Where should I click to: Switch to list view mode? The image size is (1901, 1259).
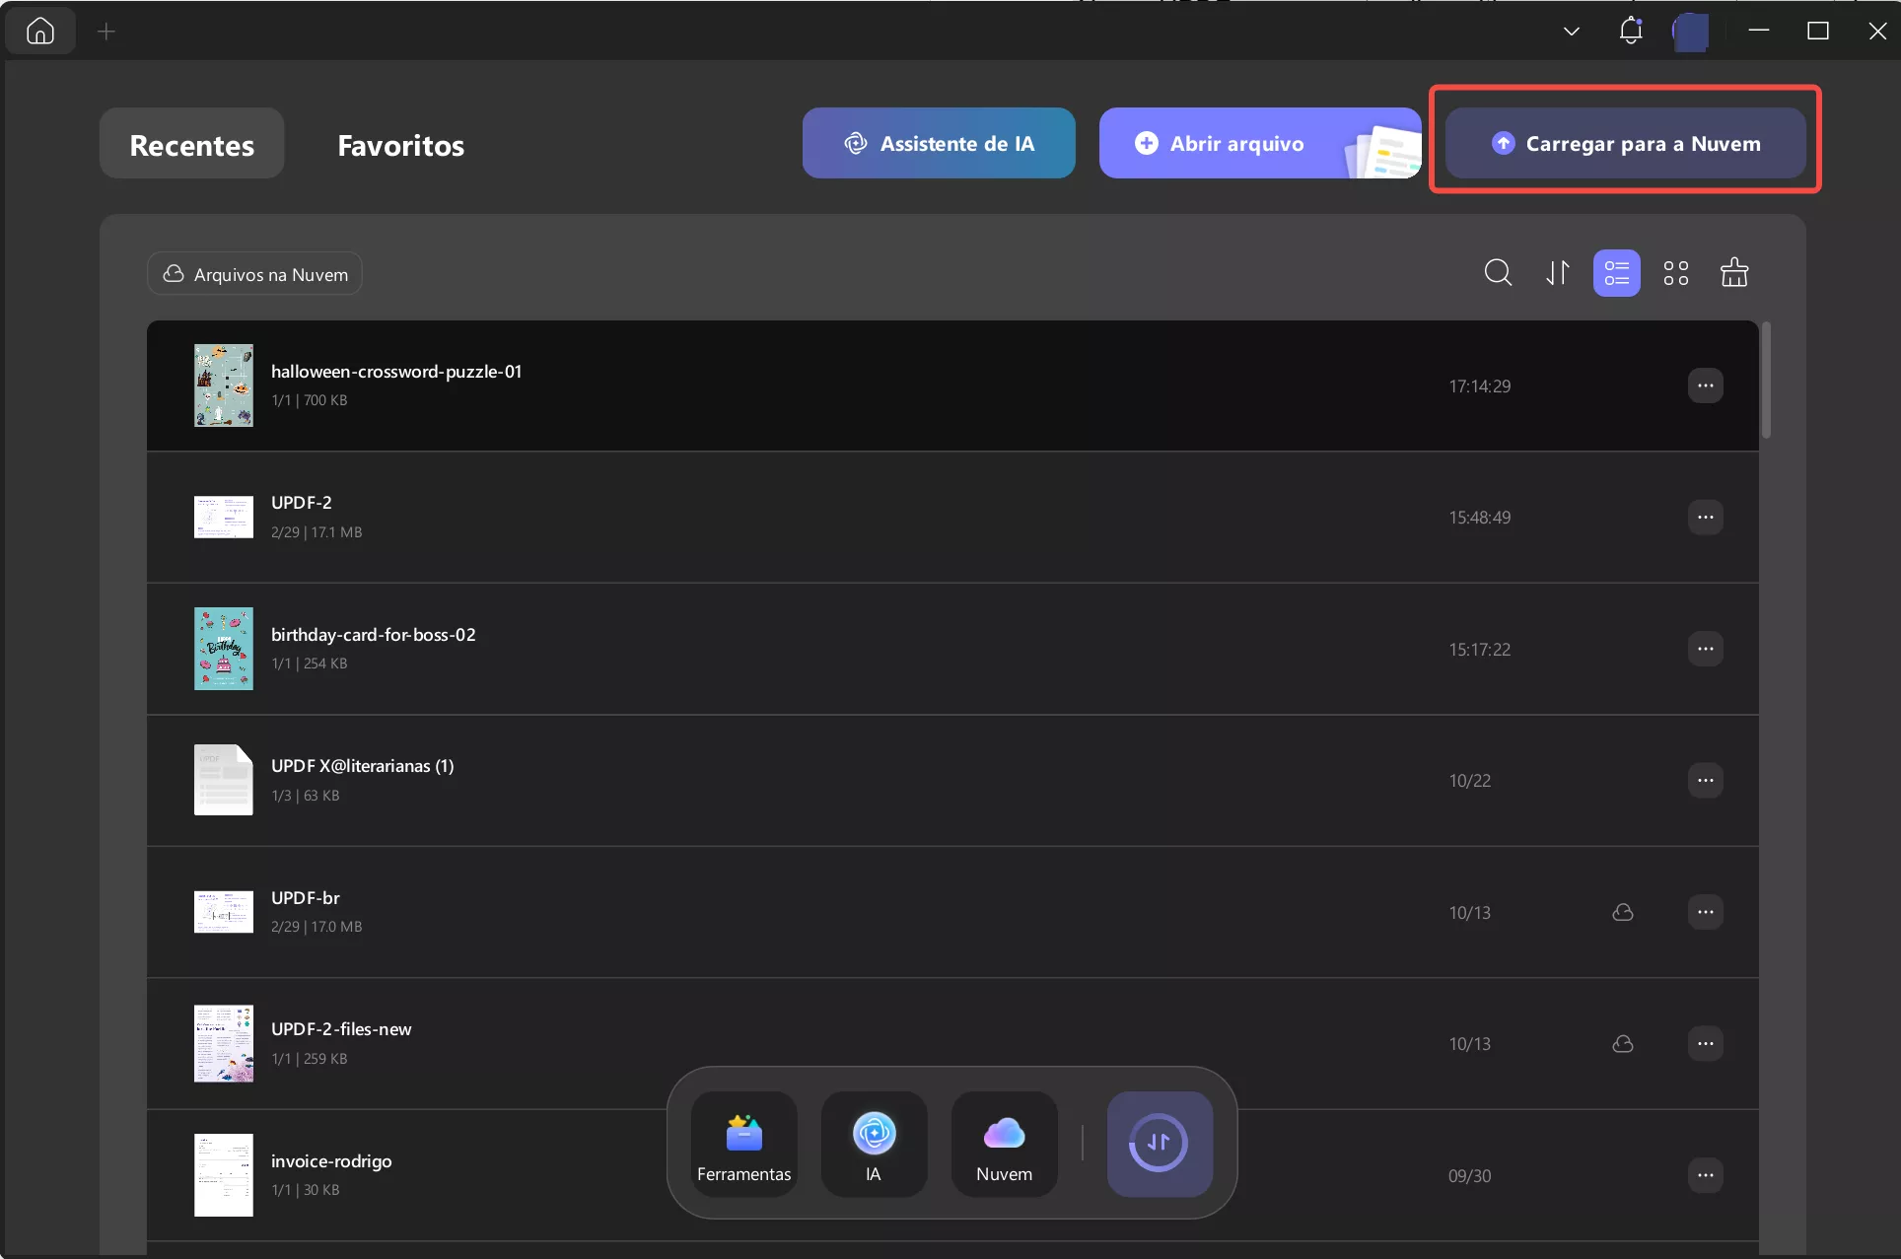point(1616,272)
